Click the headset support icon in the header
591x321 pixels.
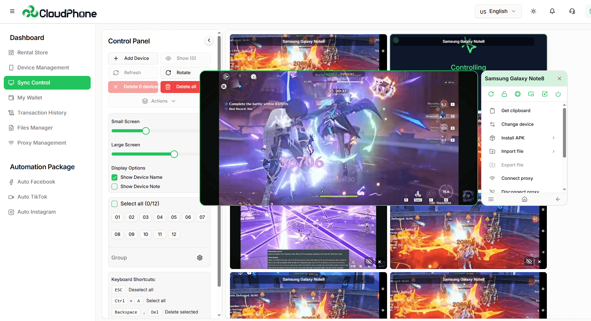(572, 11)
